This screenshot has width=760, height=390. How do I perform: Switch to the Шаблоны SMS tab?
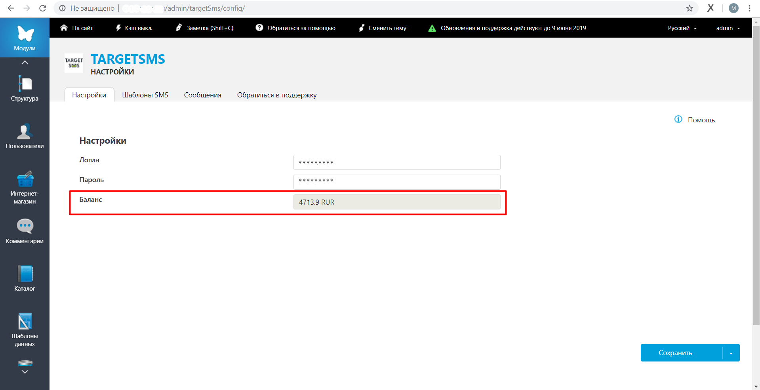[145, 95]
